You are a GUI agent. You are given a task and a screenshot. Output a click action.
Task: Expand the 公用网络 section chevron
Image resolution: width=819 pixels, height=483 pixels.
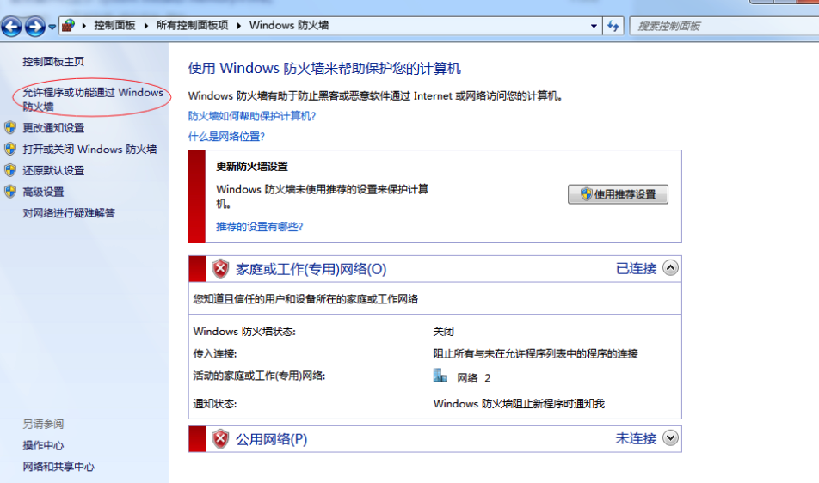pyautogui.click(x=670, y=438)
